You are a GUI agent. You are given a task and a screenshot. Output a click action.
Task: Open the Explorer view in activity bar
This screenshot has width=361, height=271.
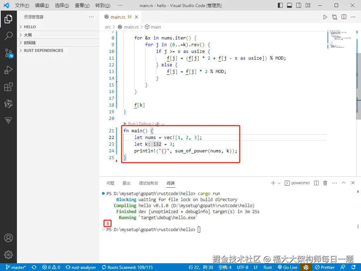click(8, 19)
